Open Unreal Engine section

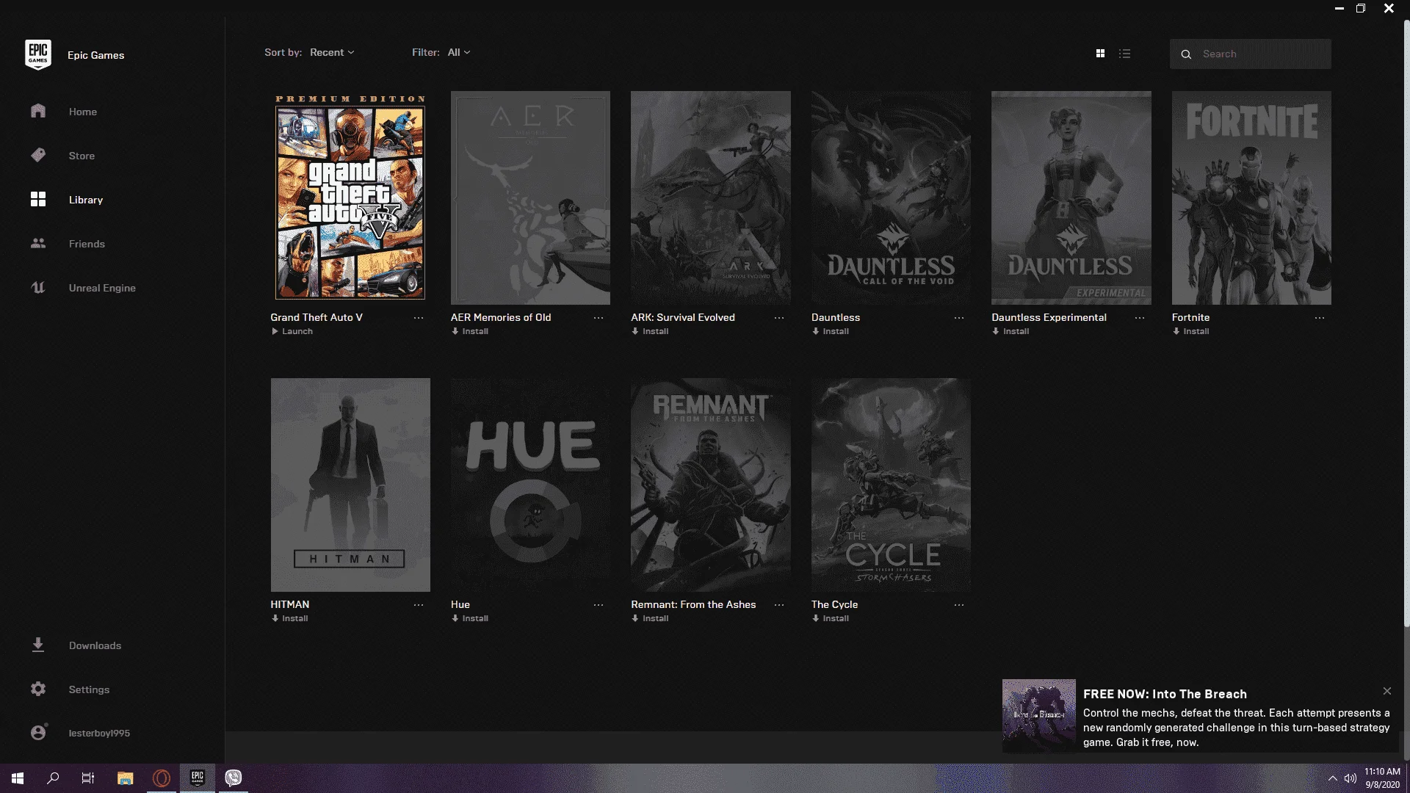point(102,288)
